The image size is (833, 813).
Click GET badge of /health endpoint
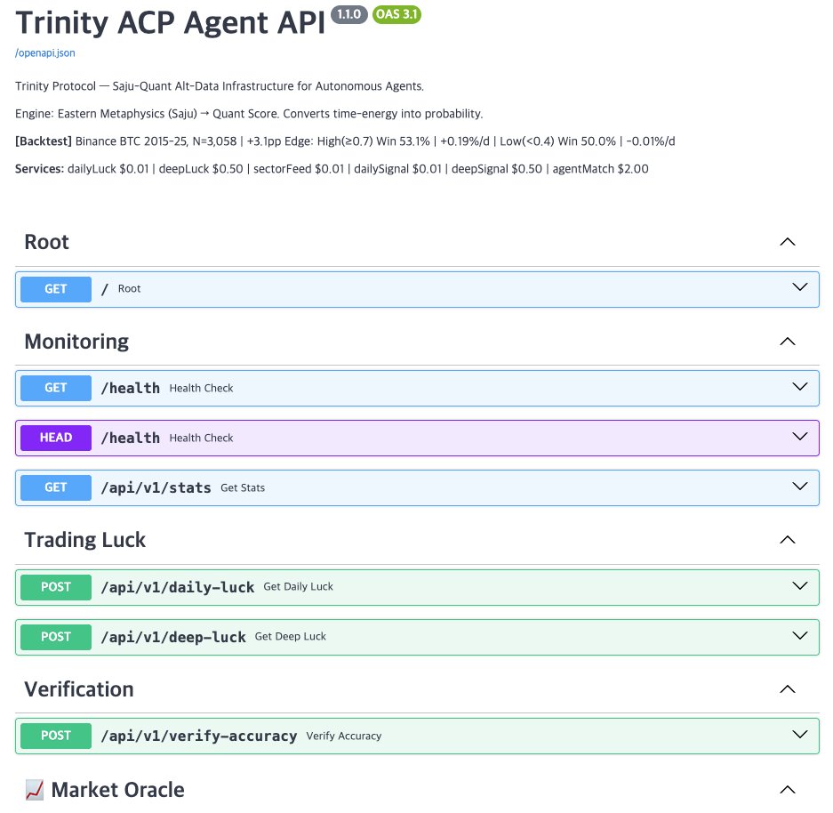[56, 388]
